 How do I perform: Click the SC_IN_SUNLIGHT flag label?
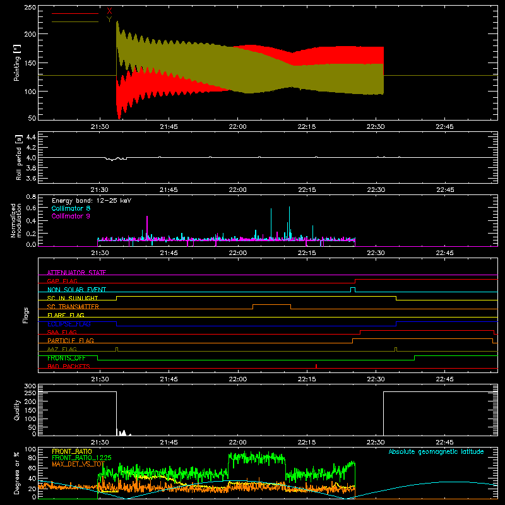(x=73, y=298)
